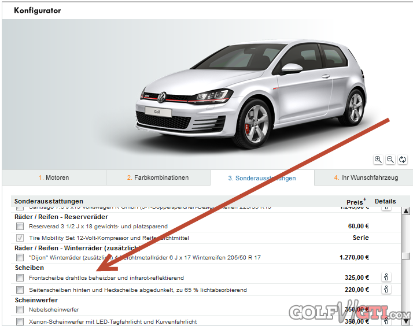Zoom out of the car image
Screen dimensions: 413x326
tap(390, 160)
